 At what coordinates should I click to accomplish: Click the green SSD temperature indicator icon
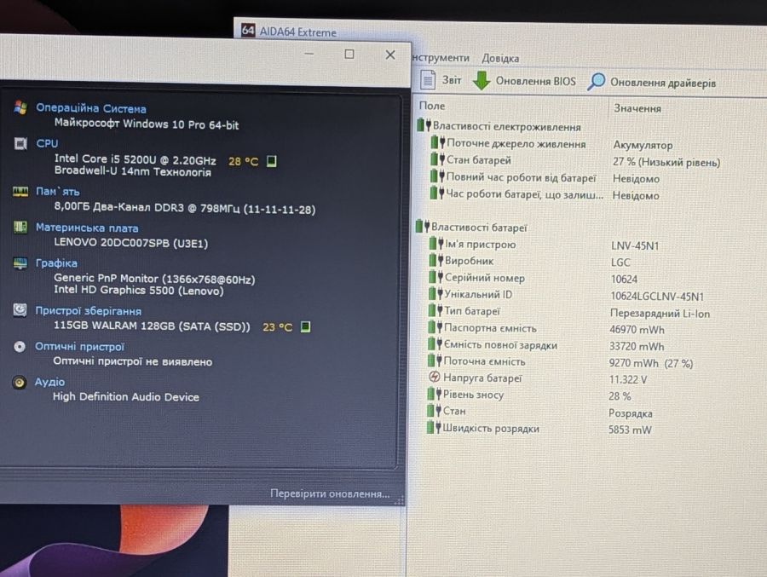[x=305, y=326]
